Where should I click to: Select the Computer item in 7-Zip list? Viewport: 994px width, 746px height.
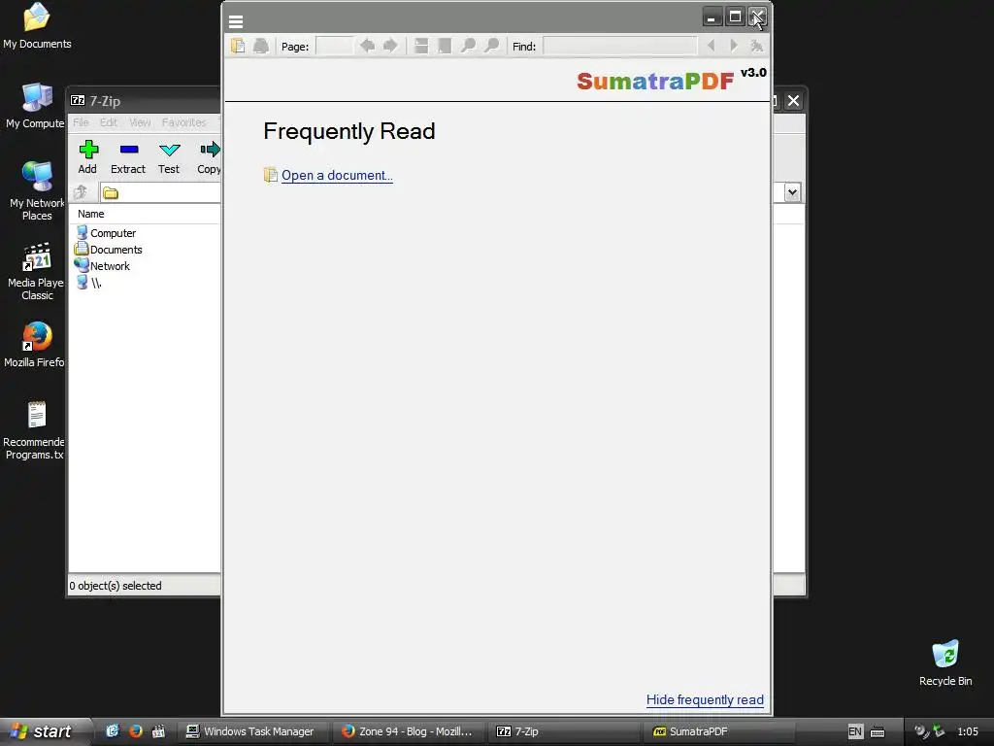click(106, 233)
